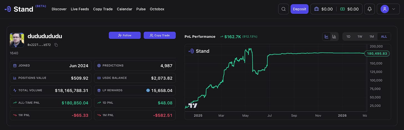Click the LP rewards coin icon
Image resolution: width=404 pixels, height=130 pixels.
coord(148,90)
